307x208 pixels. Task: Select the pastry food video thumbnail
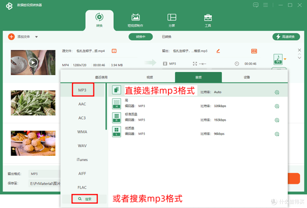tap(33, 143)
